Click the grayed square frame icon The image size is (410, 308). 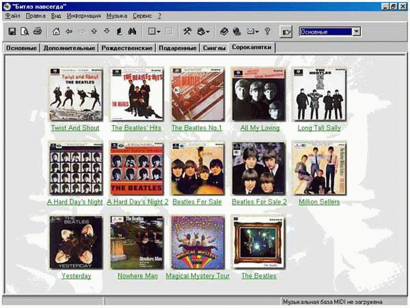click(x=169, y=31)
